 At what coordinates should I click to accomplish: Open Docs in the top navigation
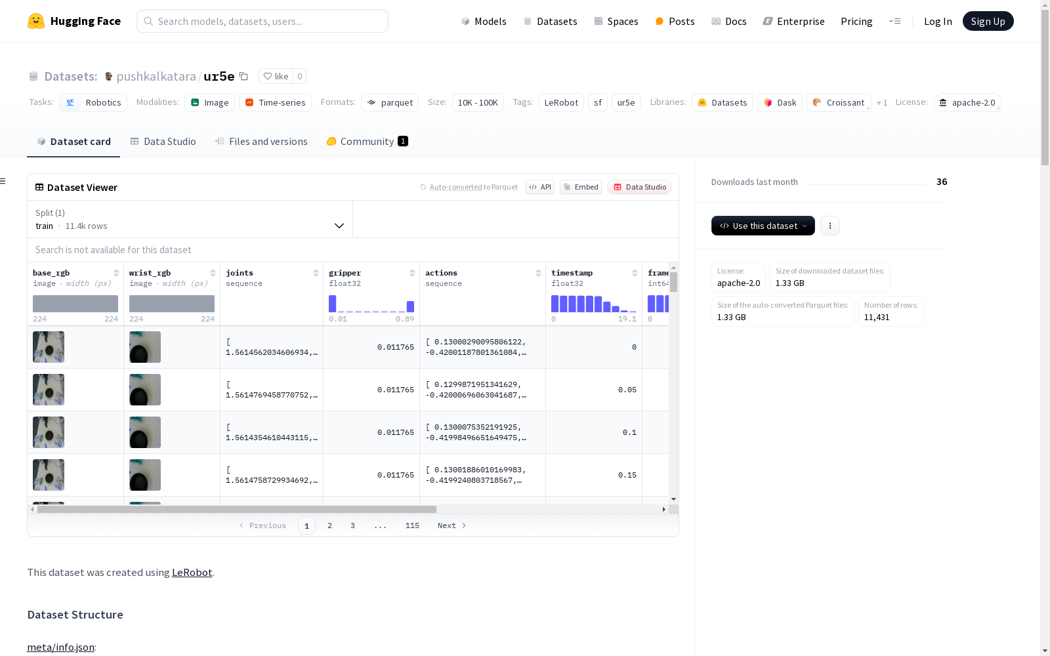point(729,21)
